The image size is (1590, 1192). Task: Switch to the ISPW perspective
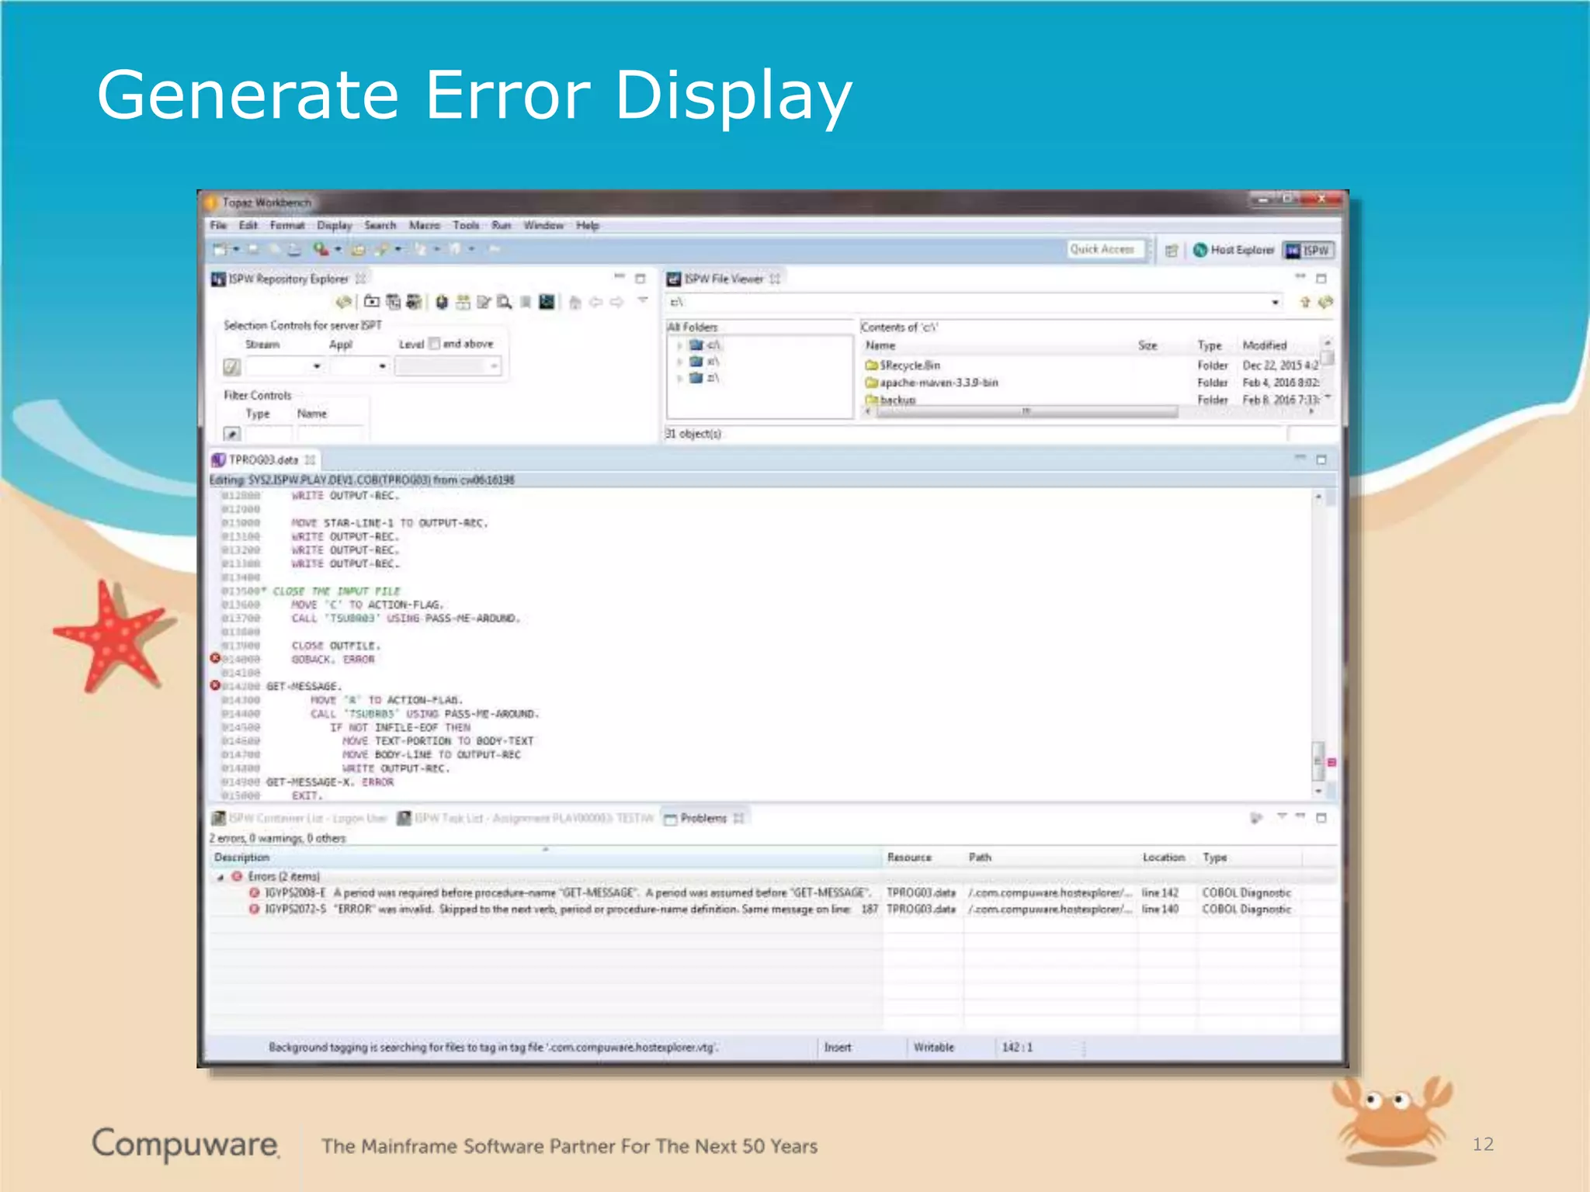pos(1309,250)
